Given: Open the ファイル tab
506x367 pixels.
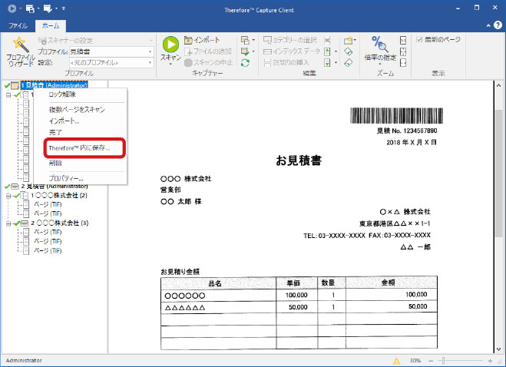Looking at the screenshot, I should pyautogui.click(x=17, y=25).
